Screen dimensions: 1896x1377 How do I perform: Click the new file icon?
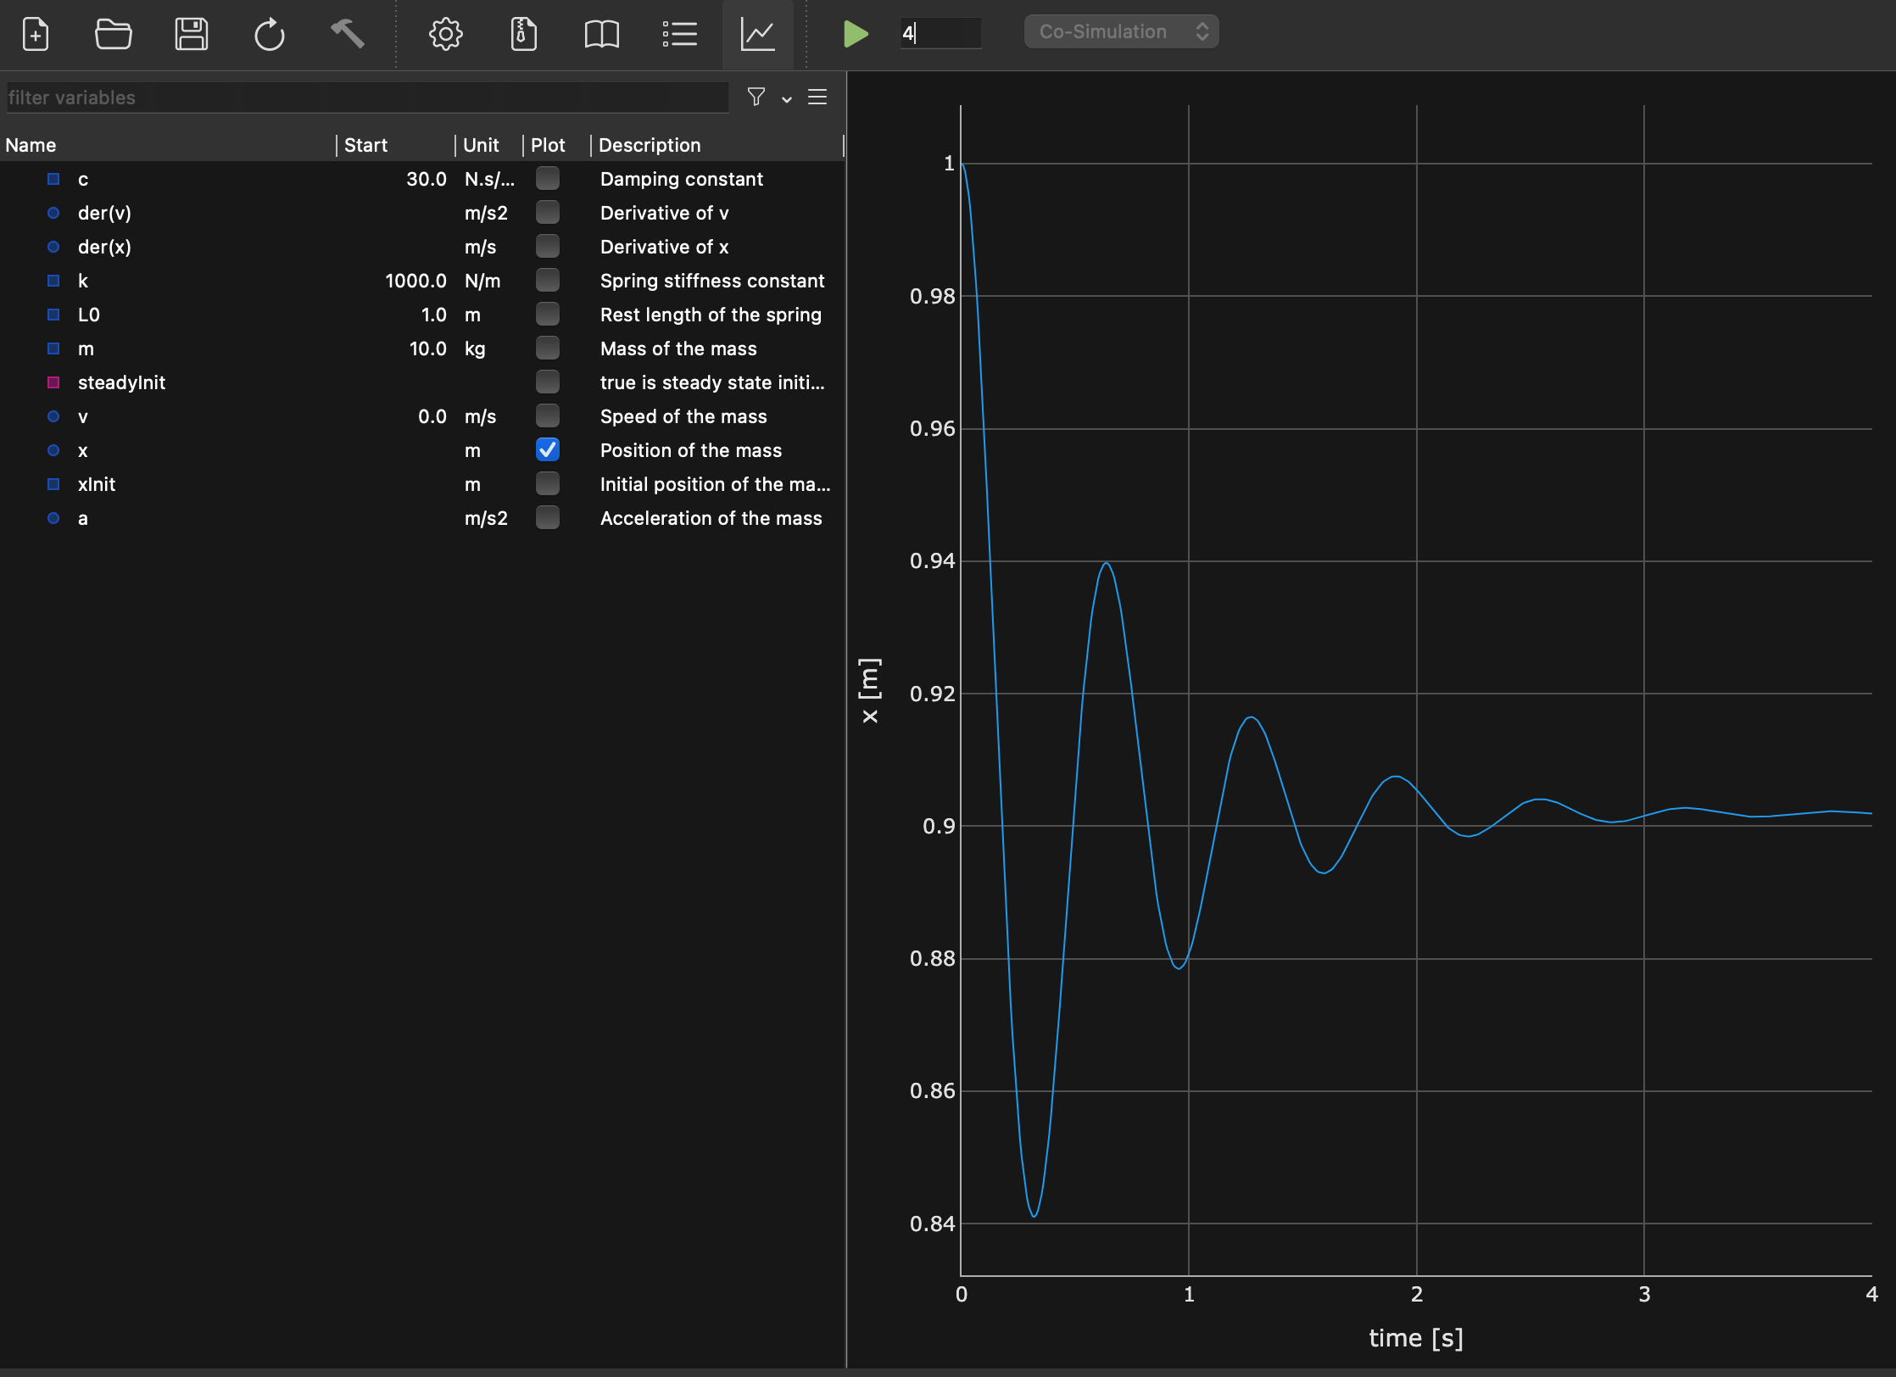(36, 34)
